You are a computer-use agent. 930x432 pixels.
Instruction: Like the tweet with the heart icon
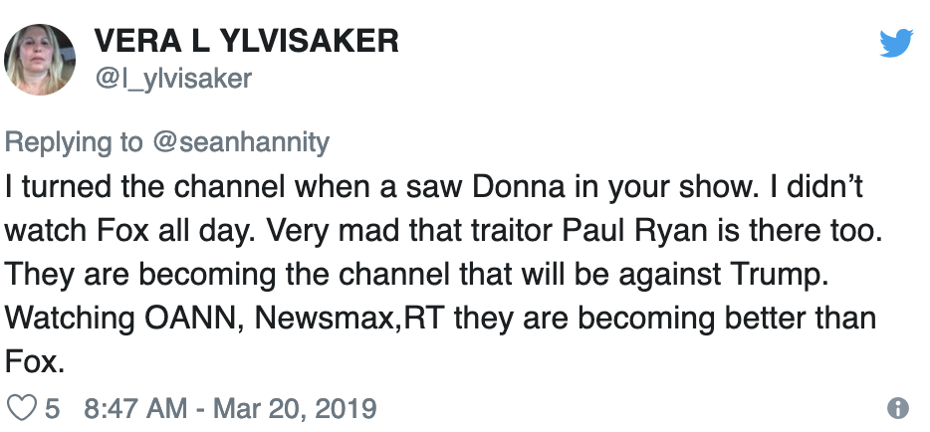(21, 408)
